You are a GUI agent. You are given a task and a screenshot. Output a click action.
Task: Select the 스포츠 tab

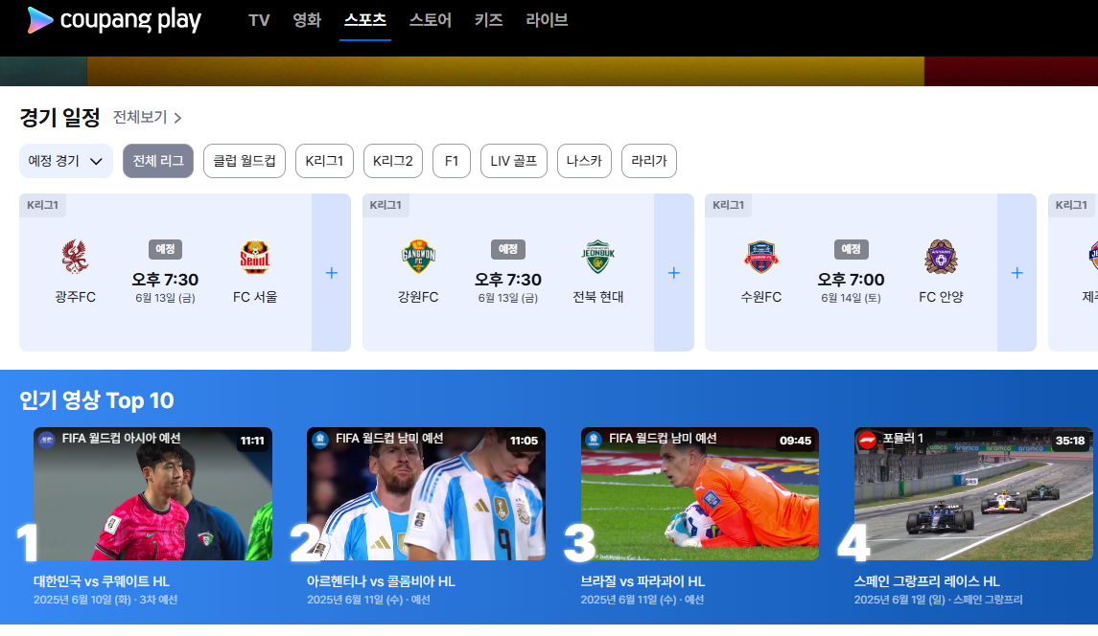point(364,20)
